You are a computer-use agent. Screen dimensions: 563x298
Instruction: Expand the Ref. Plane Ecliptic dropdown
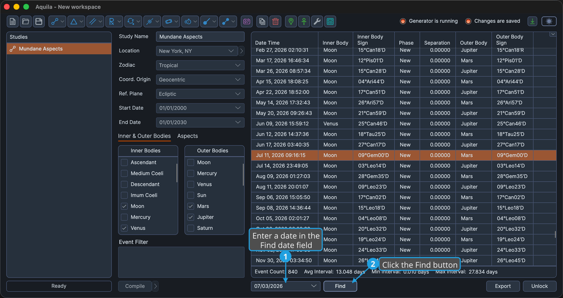[200, 94]
